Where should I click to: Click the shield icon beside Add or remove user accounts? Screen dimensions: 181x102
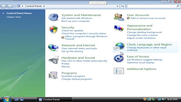pyautogui.click(x=128, y=18)
